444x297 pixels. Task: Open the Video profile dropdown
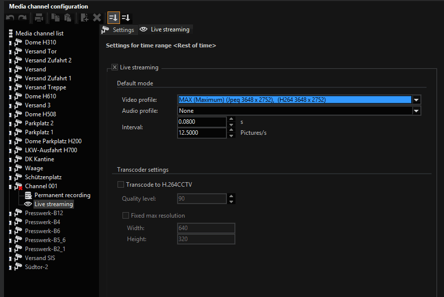coord(416,100)
